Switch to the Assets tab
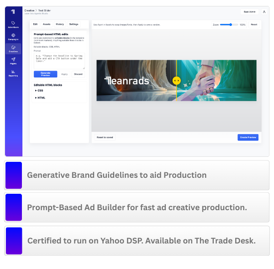The width and height of the screenshot is (274, 269). coord(47,24)
